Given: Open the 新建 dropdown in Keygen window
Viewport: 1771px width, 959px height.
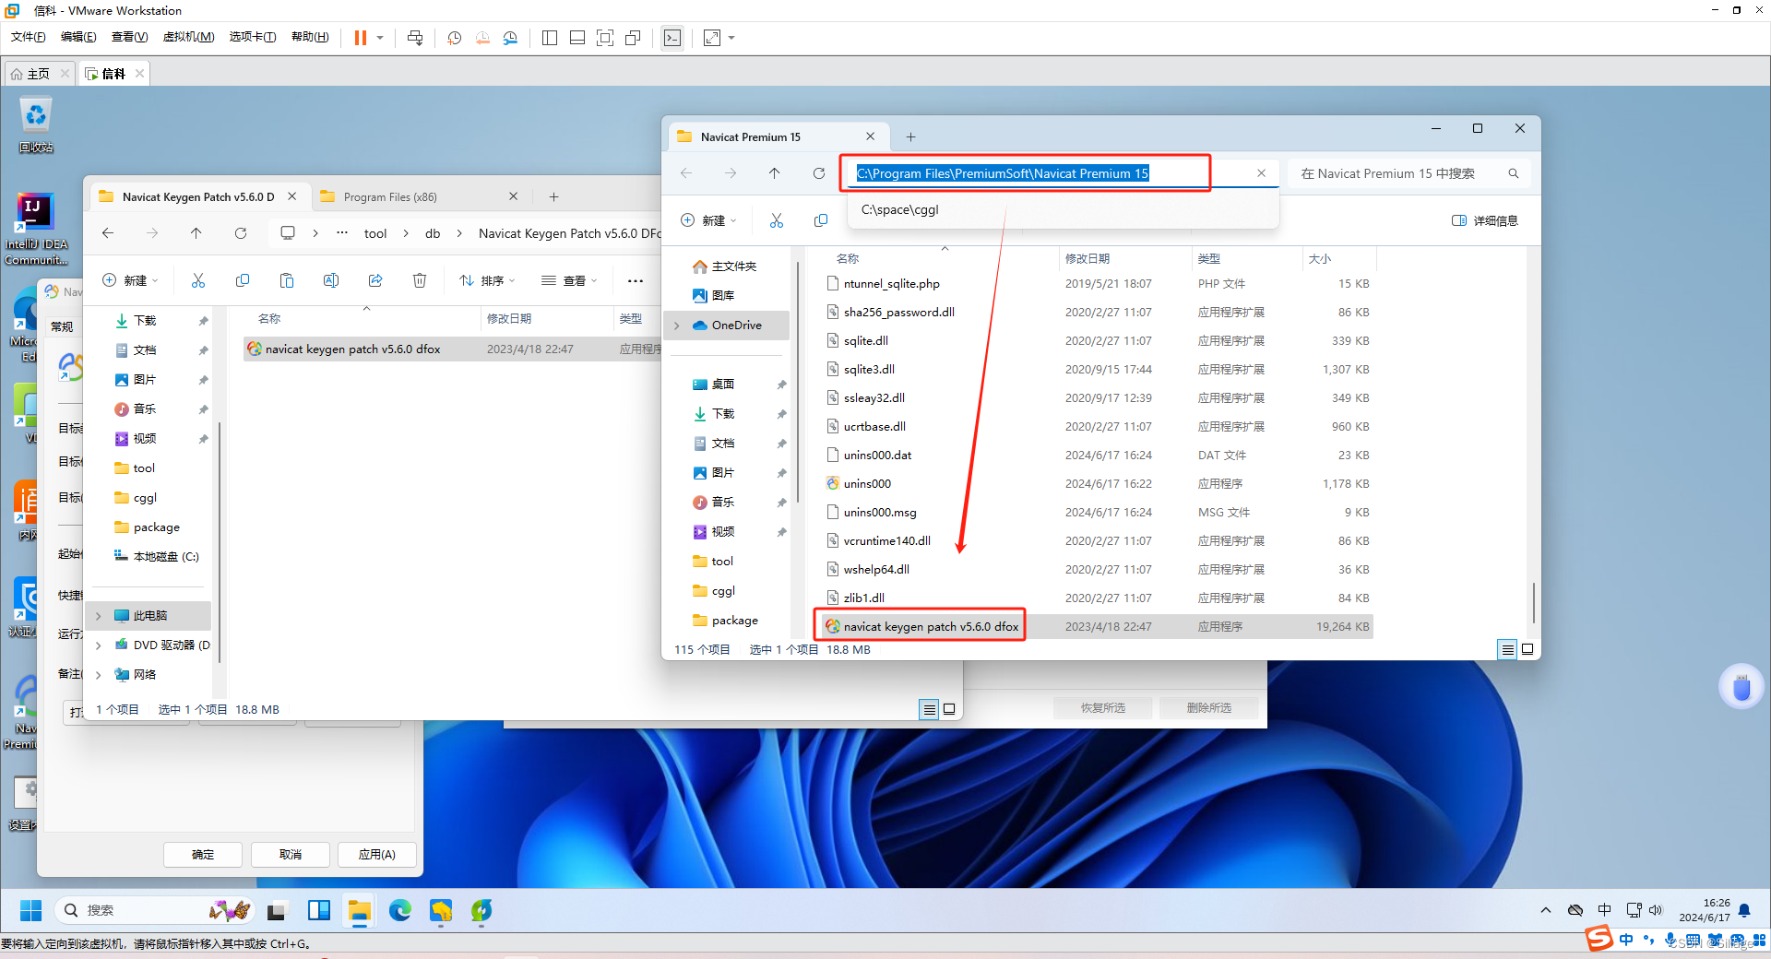Looking at the screenshot, I should [130, 280].
